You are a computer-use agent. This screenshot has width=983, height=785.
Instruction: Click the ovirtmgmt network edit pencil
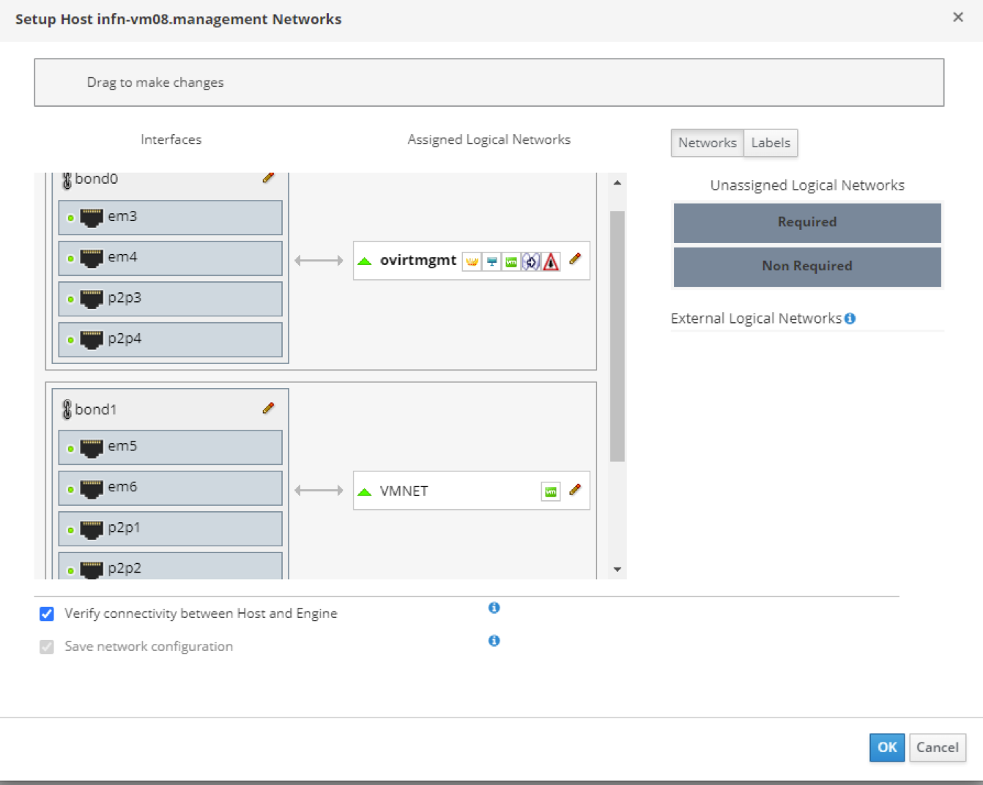575,259
